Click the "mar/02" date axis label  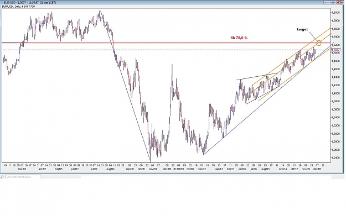pyautogui.click(x=202, y=169)
